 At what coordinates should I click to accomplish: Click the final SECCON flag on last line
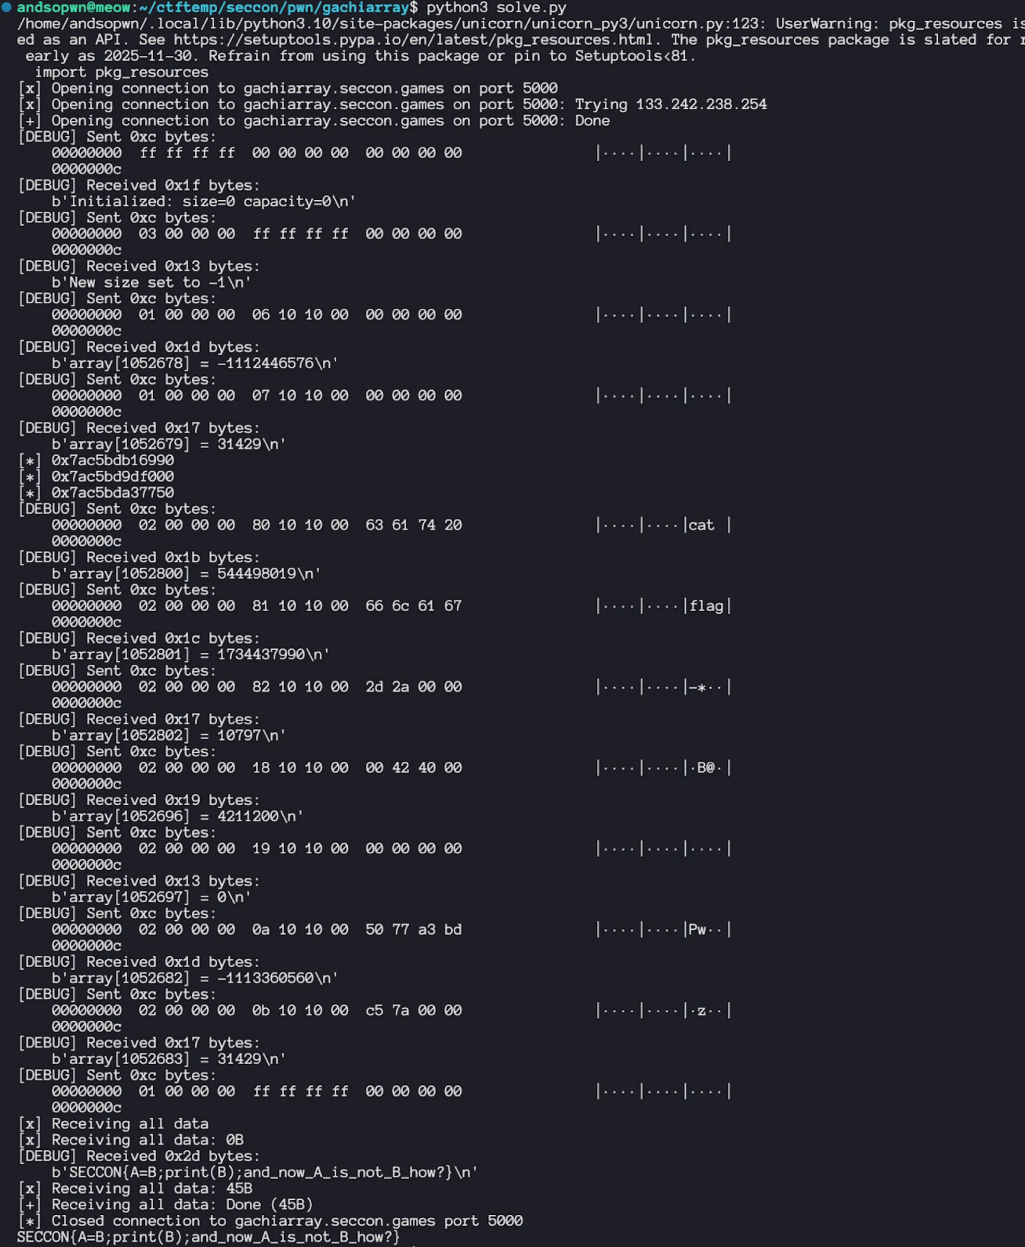click(x=208, y=1237)
